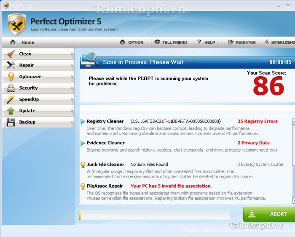Image resolution: width=295 pixels, height=237 pixels.
Task: Click the Home house icon
Action: pos(13,42)
